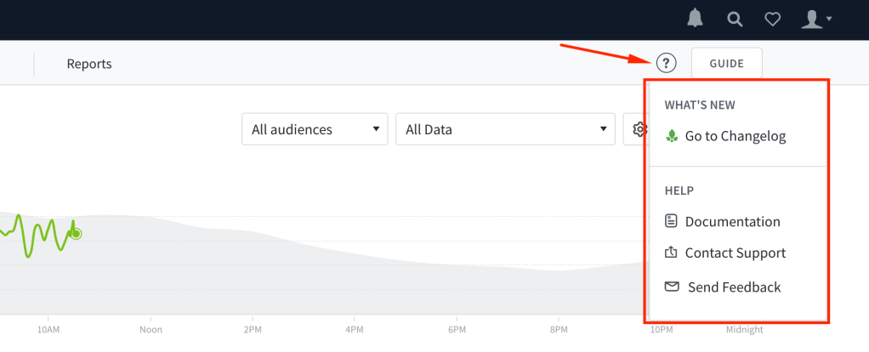Expand the All Data dropdown
This screenshot has width=869, height=352.
click(x=505, y=130)
